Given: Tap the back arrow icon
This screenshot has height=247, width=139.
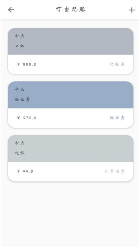Looking at the screenshot, I should (11, 10).
